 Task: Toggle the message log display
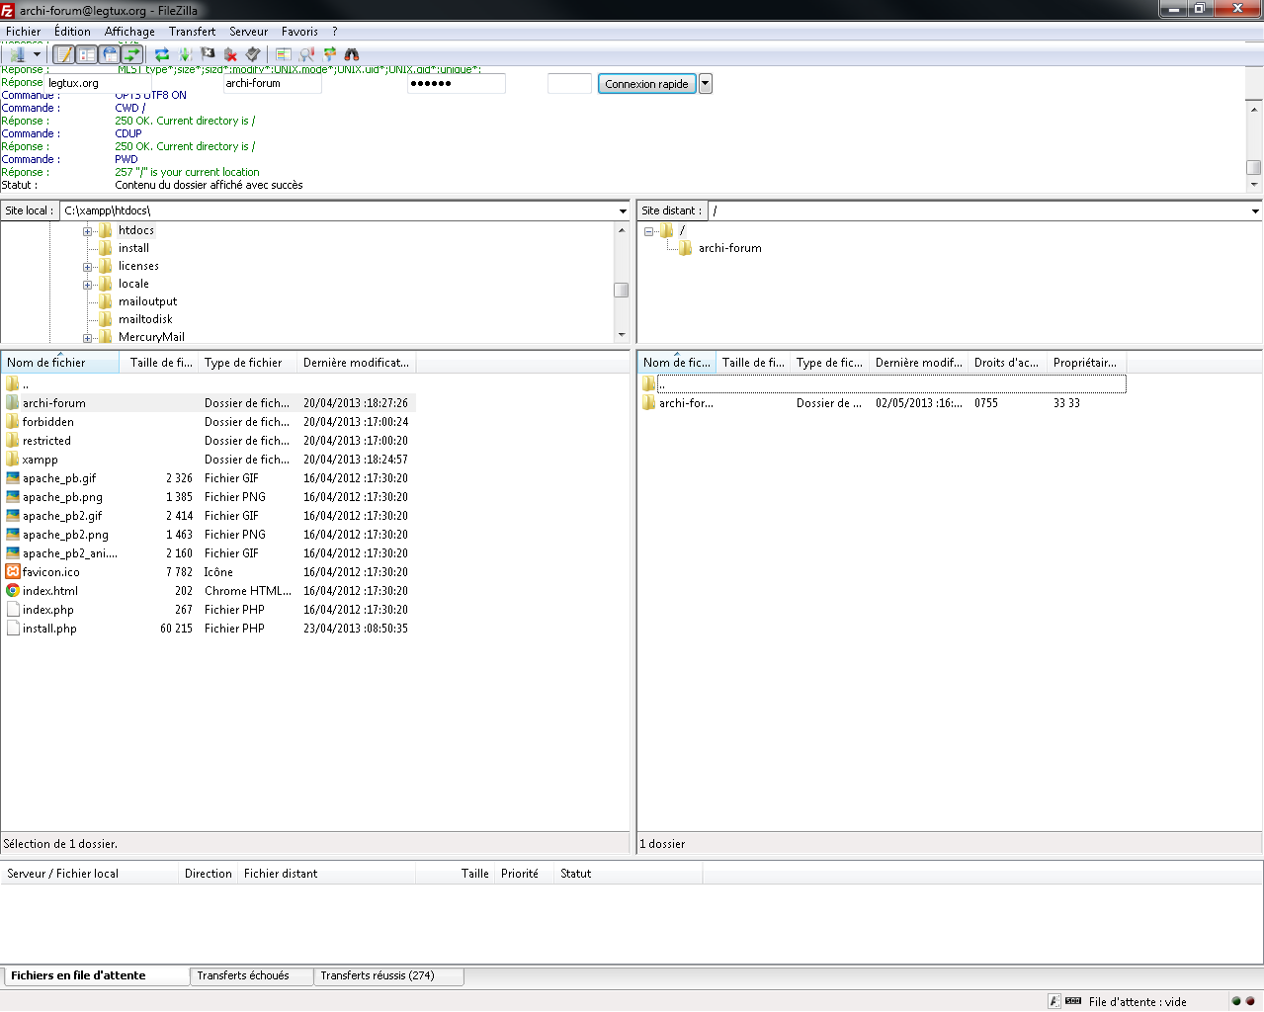pyautogui.click(x=64, y=54)
